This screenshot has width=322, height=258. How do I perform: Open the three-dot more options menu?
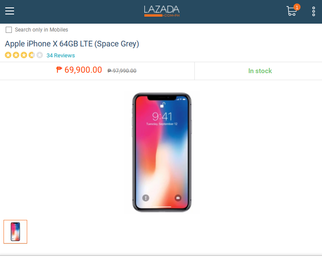pyautogui.click(x=314, y=11)
